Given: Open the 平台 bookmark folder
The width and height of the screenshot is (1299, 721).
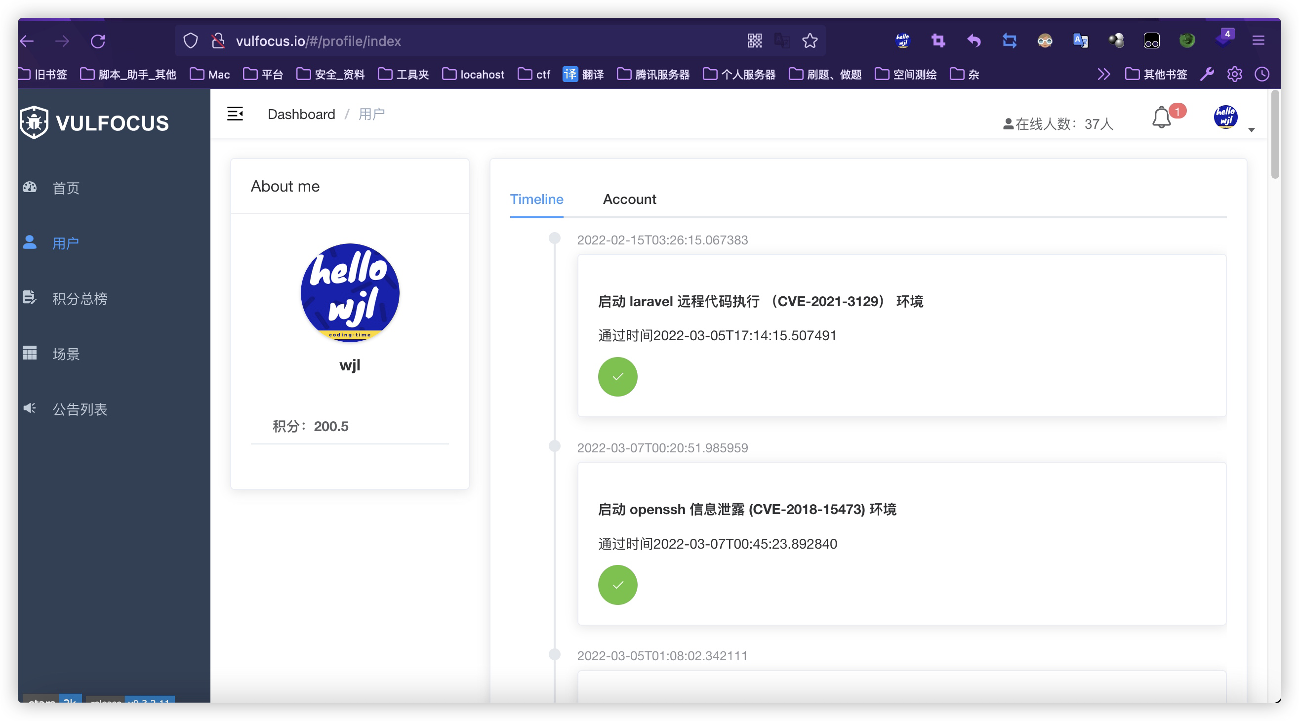Looking at the screenshot, I should point(263,74).
